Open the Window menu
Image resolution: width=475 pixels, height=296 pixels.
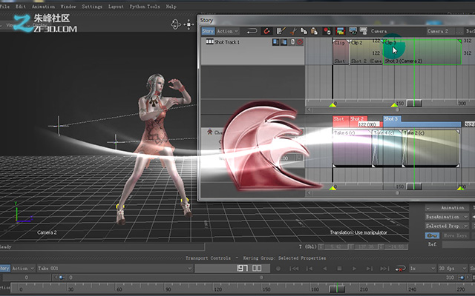68,7
